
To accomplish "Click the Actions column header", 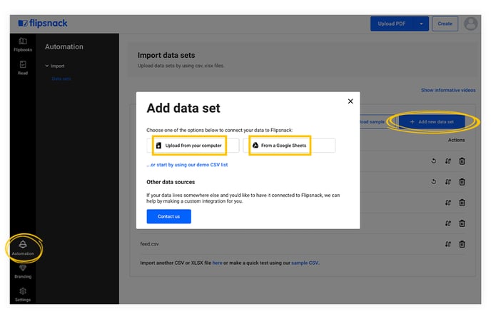I will (x=456, y=140).
